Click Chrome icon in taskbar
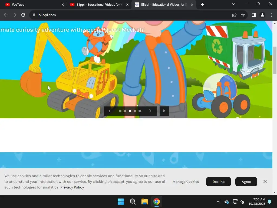 [157, 201]
